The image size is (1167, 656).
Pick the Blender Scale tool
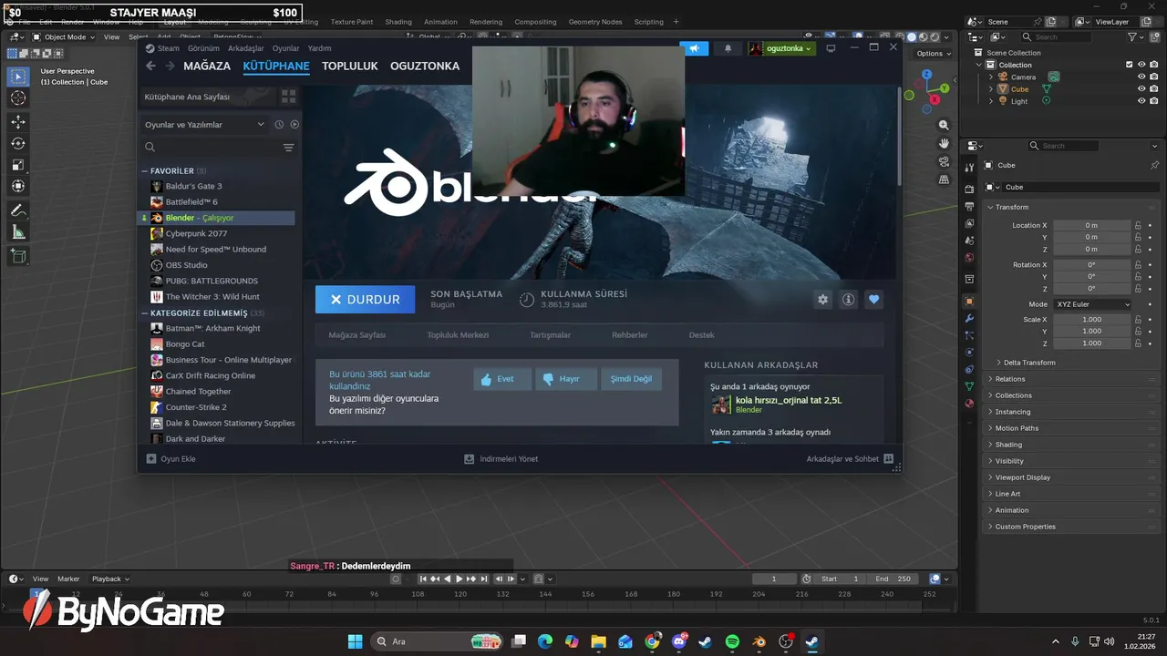[x=18, y=165]
